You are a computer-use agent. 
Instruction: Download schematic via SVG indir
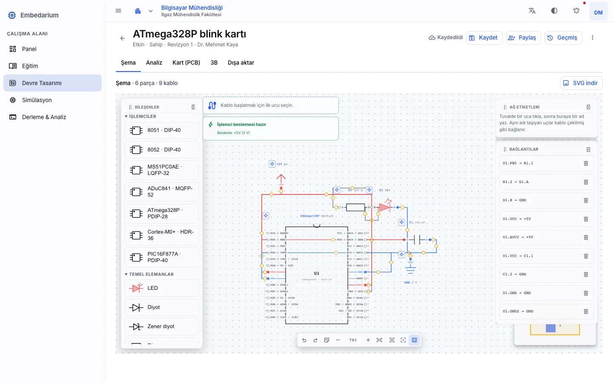coord(581,83)
